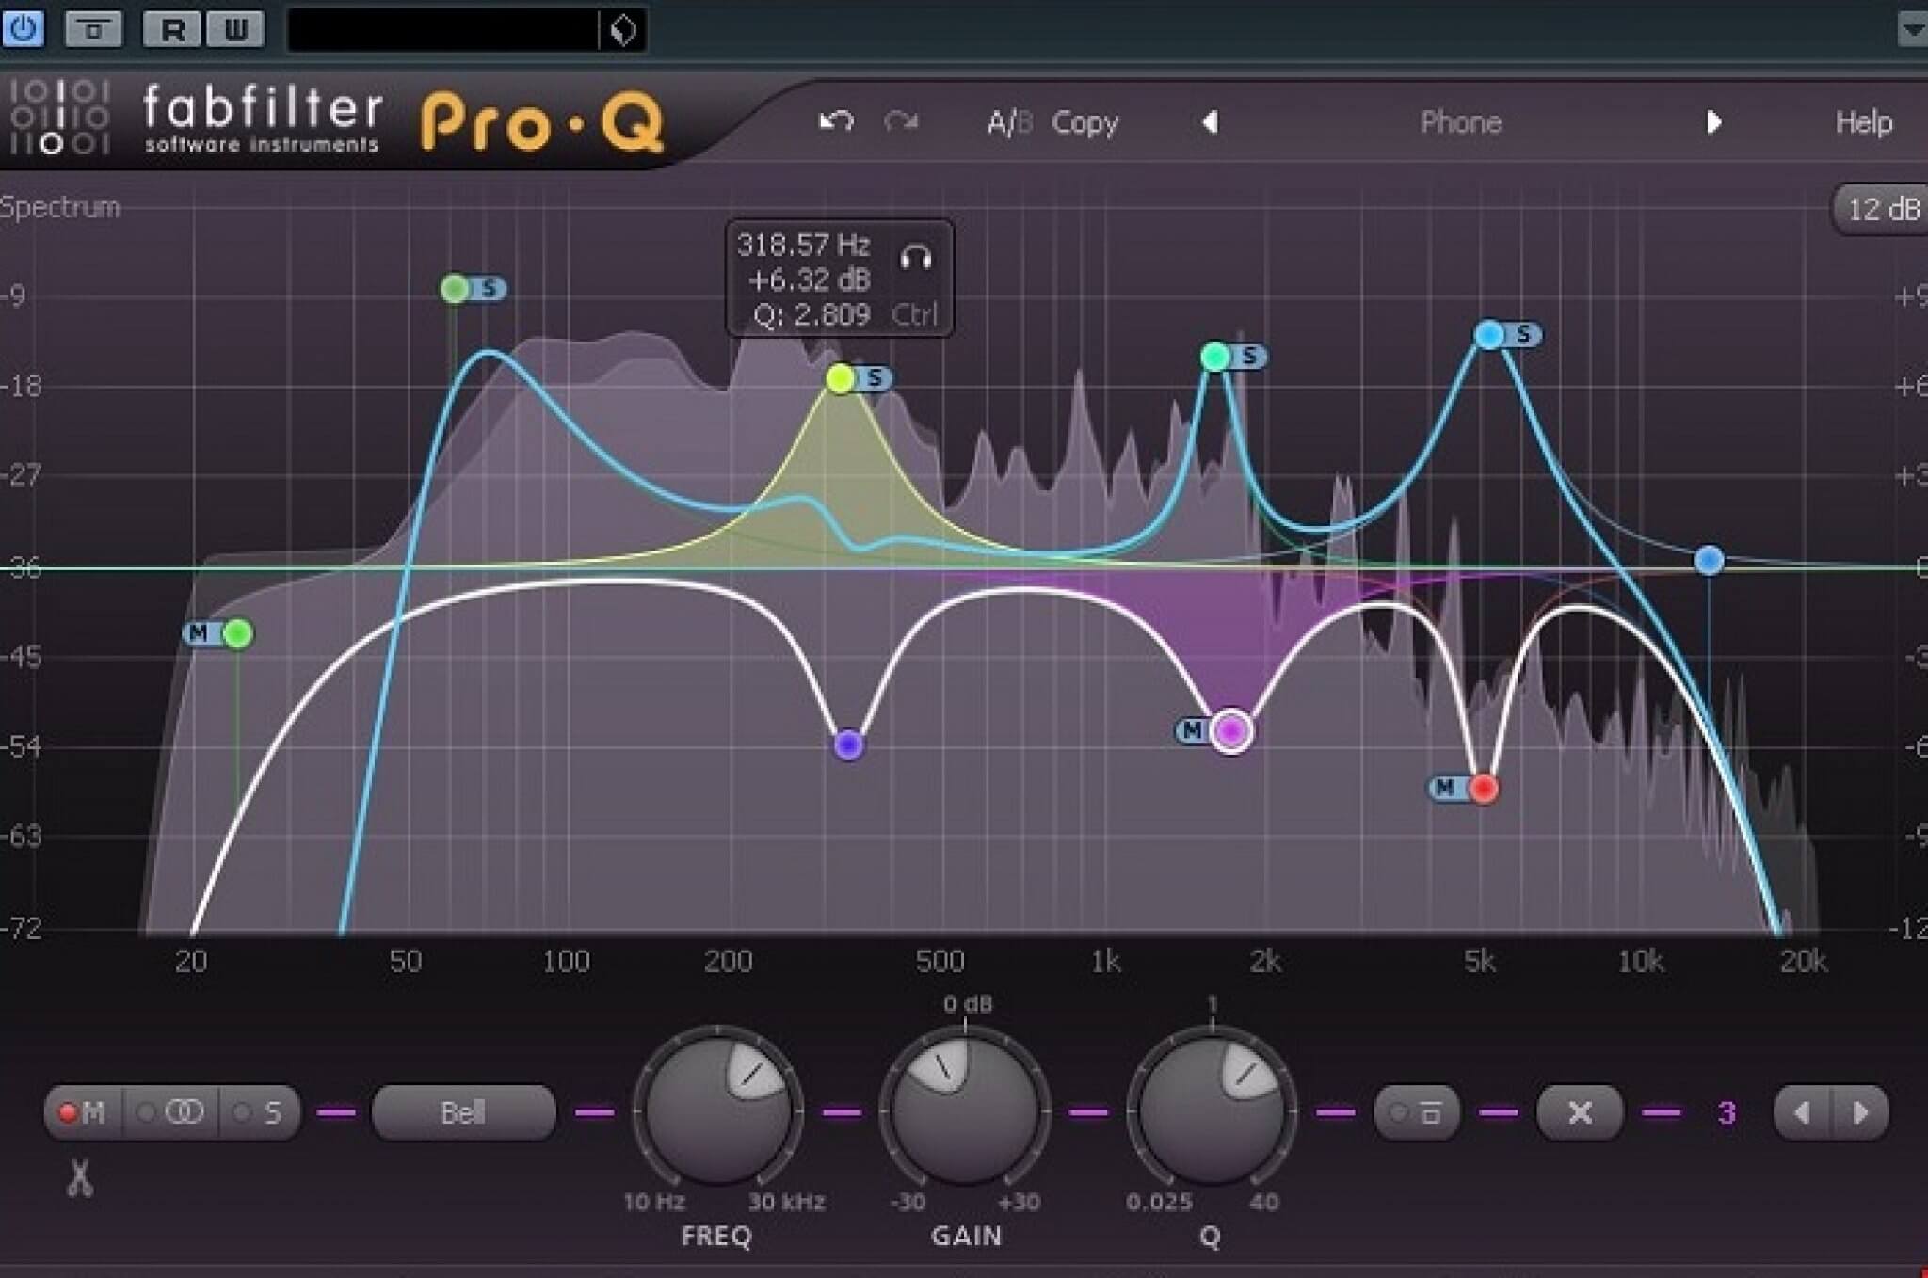Viewport: 1928px width, 1278px height.
Task: Click the Copy button
Action: point(1084,122)
